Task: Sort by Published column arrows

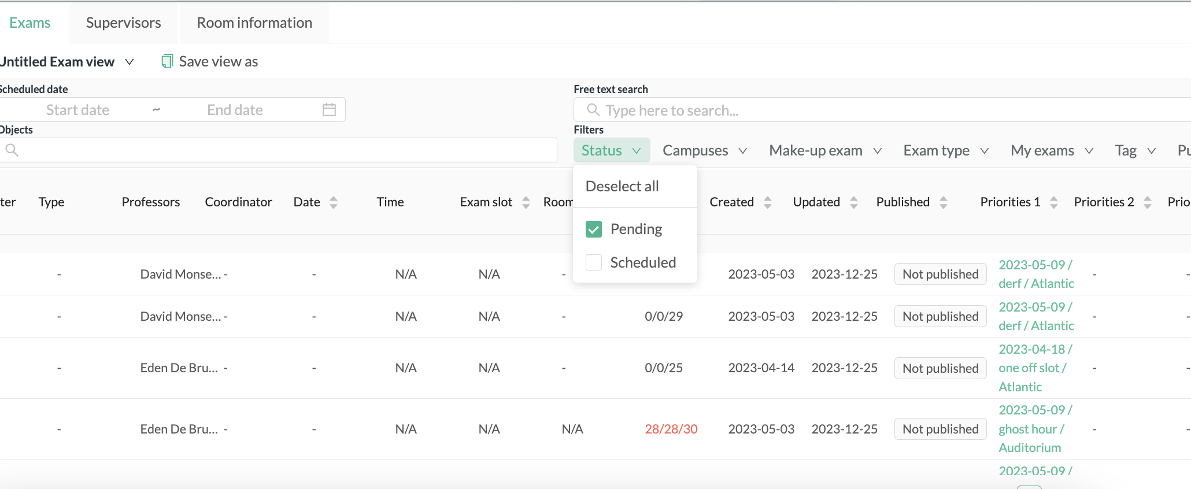Action: coord(943,202)
